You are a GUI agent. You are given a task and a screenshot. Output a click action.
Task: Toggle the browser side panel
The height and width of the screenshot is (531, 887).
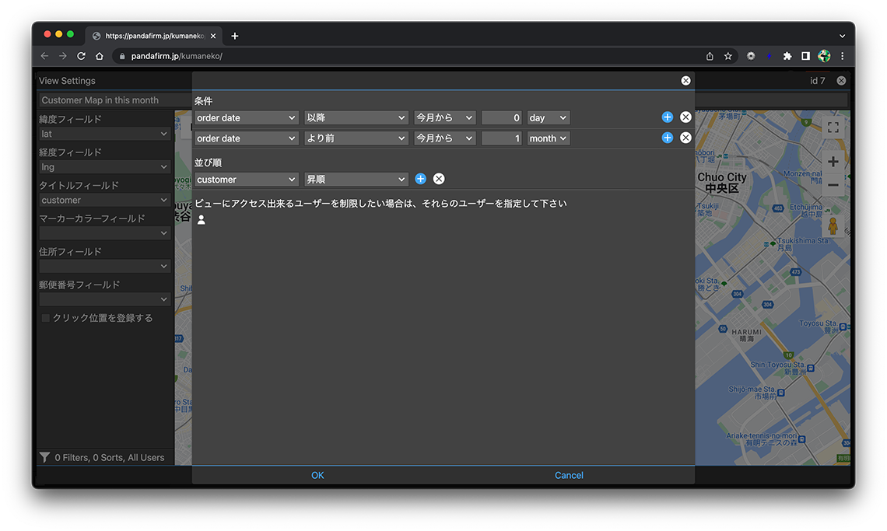[x=805, y=56]
